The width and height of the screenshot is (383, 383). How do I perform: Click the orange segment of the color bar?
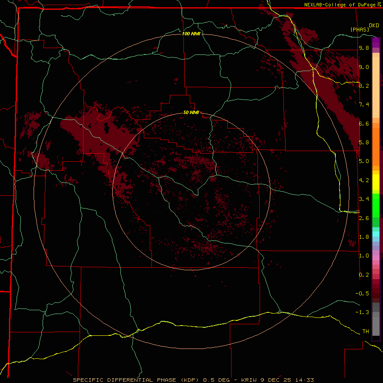(376, 146)
